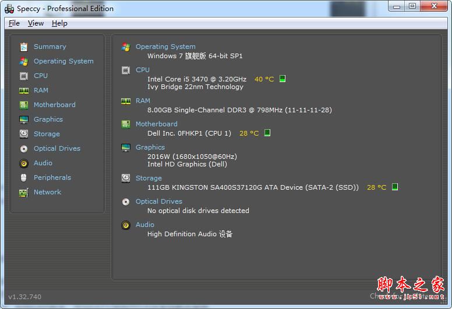This screenshot has height=309, width=452.
Task: Click the 111GB KINGSTON SA400S37120G text
Action: 253,187
